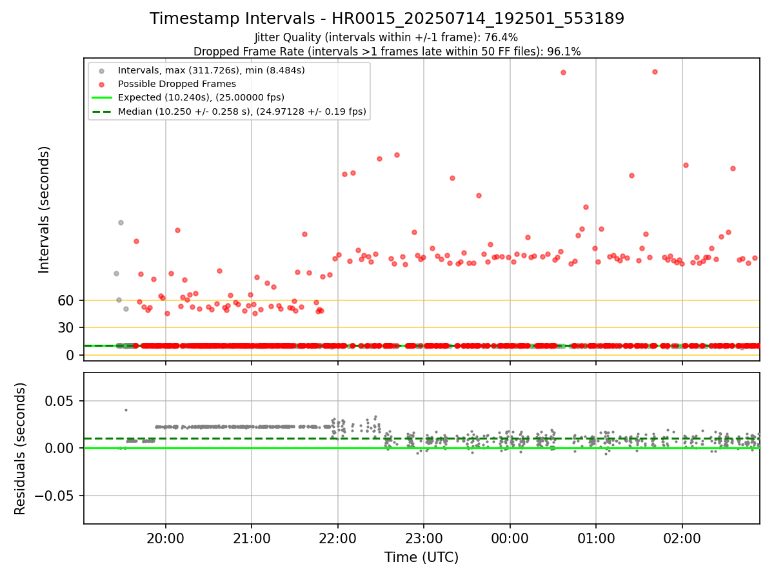Click the dashed green line sample in the legend

tap(102, 112)
